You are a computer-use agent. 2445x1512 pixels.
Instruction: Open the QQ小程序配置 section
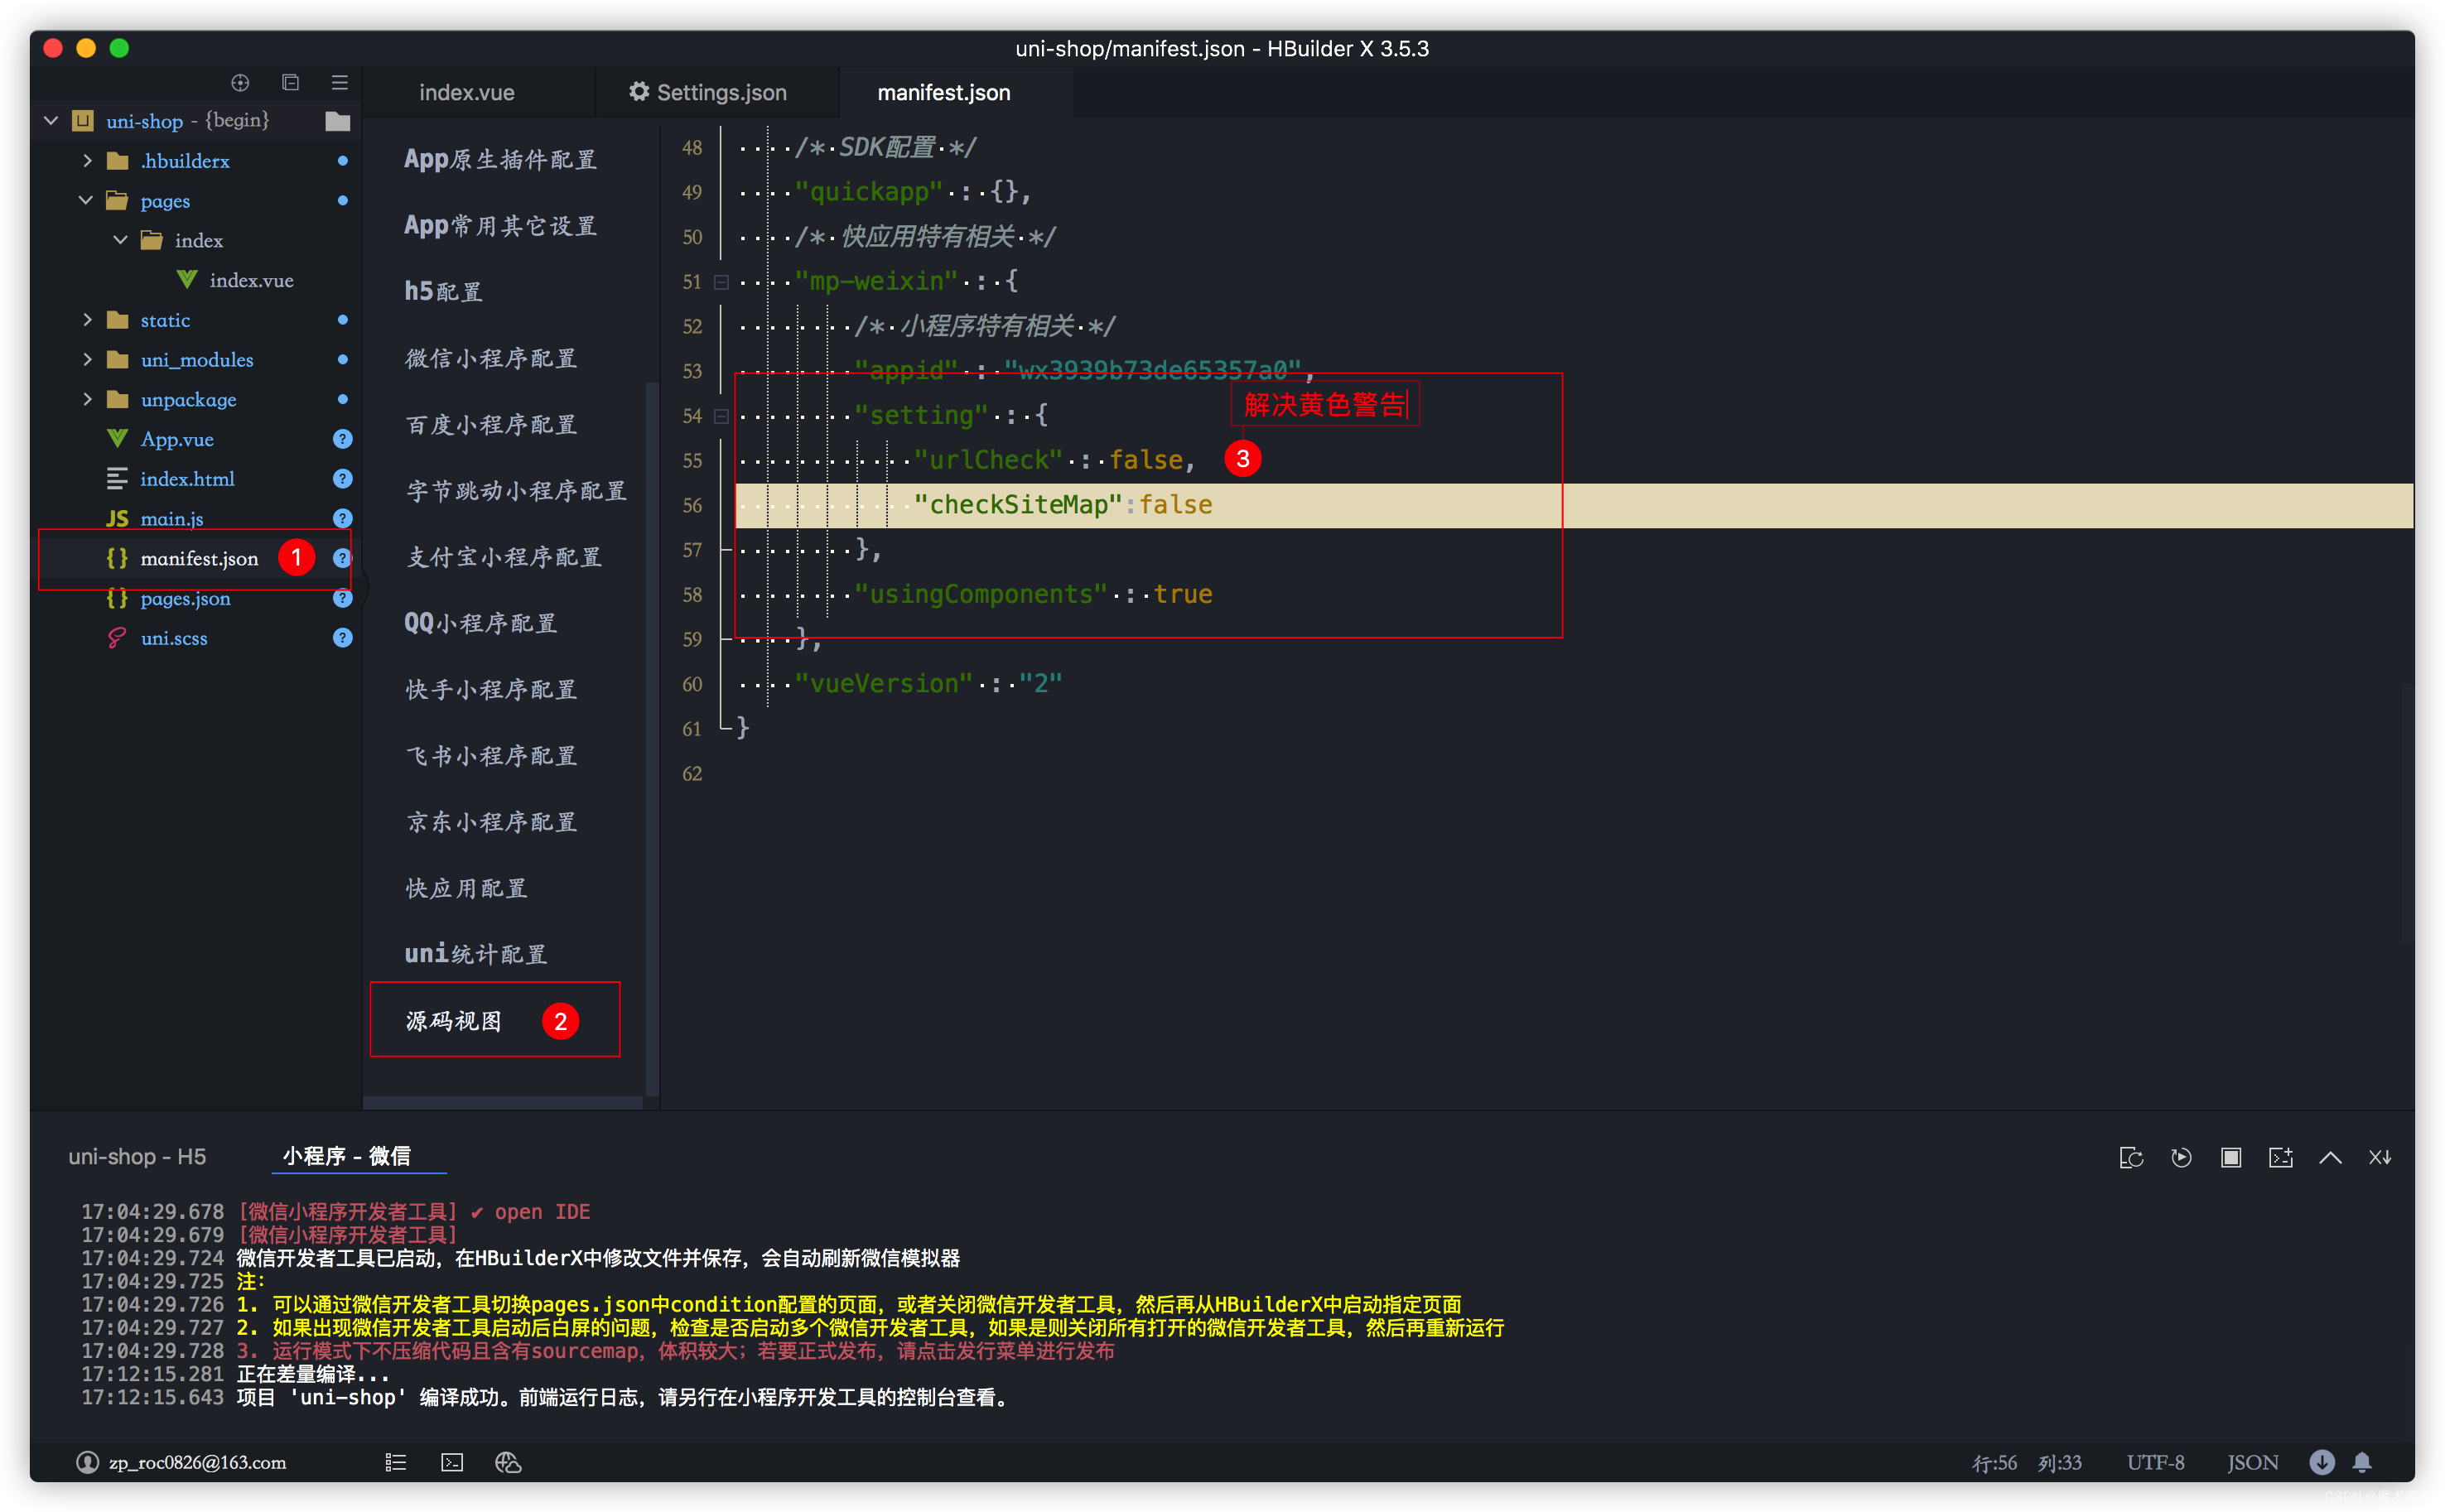point(481,623)
